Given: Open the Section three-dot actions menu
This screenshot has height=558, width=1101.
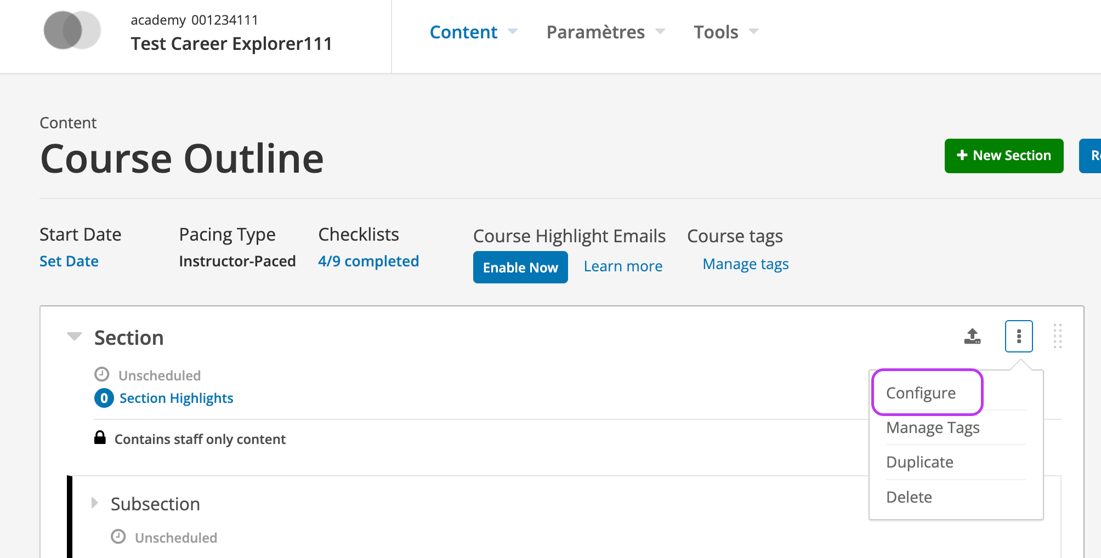Looking at the screenshot, I should point(1019,336).
